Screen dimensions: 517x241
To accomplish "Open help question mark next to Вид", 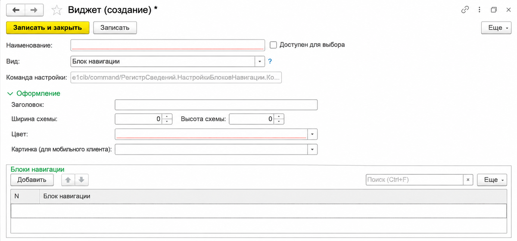I will pyautogui.click(x=270, y=62).
